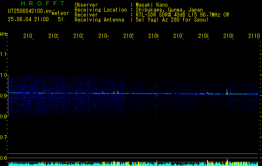Click the 0.8 kHz axis label

click(3, 116)
